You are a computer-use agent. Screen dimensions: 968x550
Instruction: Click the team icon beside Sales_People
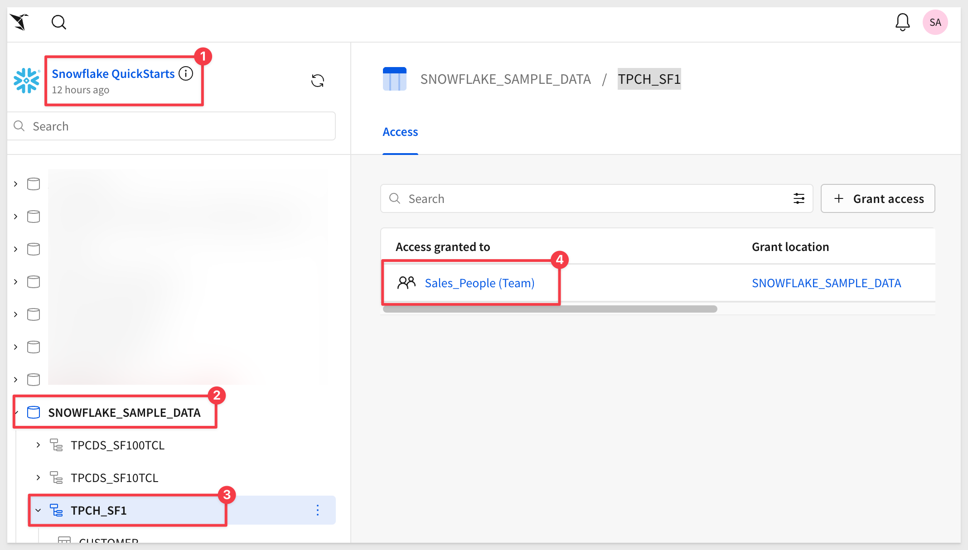[406, 283]
